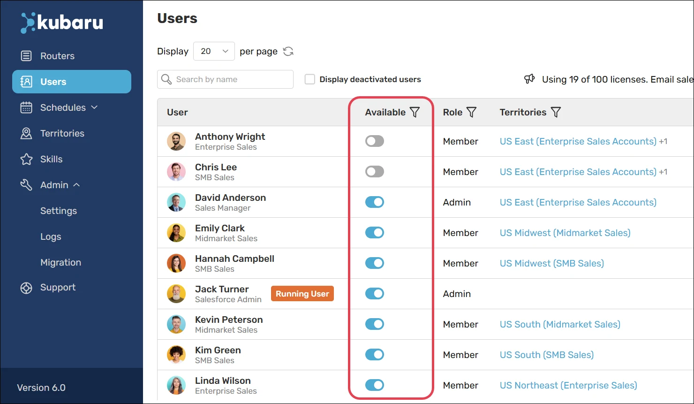The width and height of the screenshot is (694, 404).
Task: Click David Anderson's avatar
Action: coord(176,202)
